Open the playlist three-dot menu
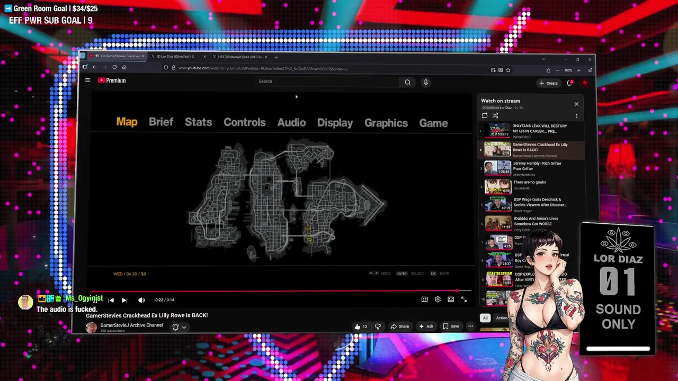The image size is (678, 381). point(577,116)
